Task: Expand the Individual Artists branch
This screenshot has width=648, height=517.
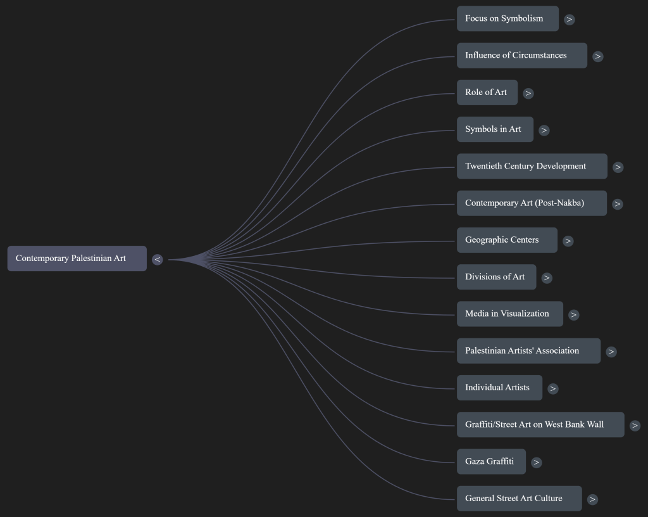Action: (x=553, y=389)
